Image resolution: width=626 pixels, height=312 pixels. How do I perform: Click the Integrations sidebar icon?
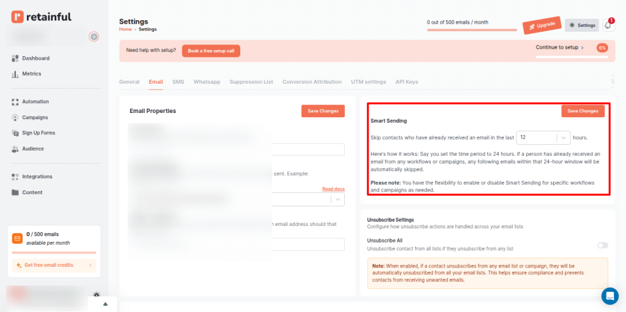(15, 176)
